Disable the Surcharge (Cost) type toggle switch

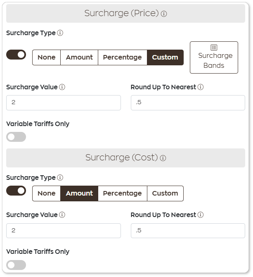(16, 191)
